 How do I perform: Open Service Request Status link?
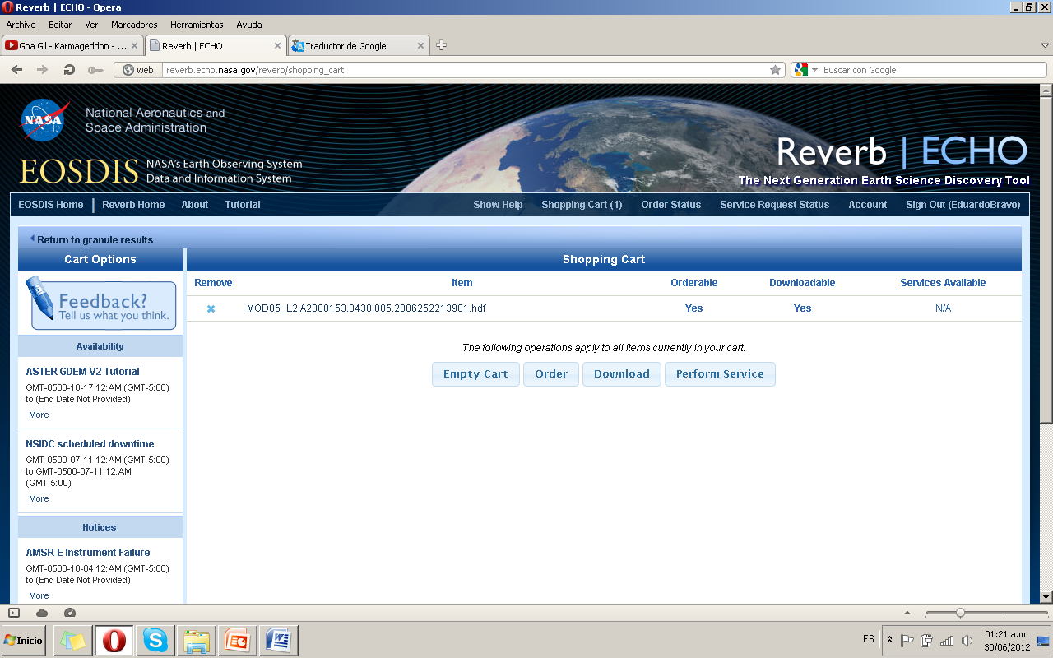point(775,205)
